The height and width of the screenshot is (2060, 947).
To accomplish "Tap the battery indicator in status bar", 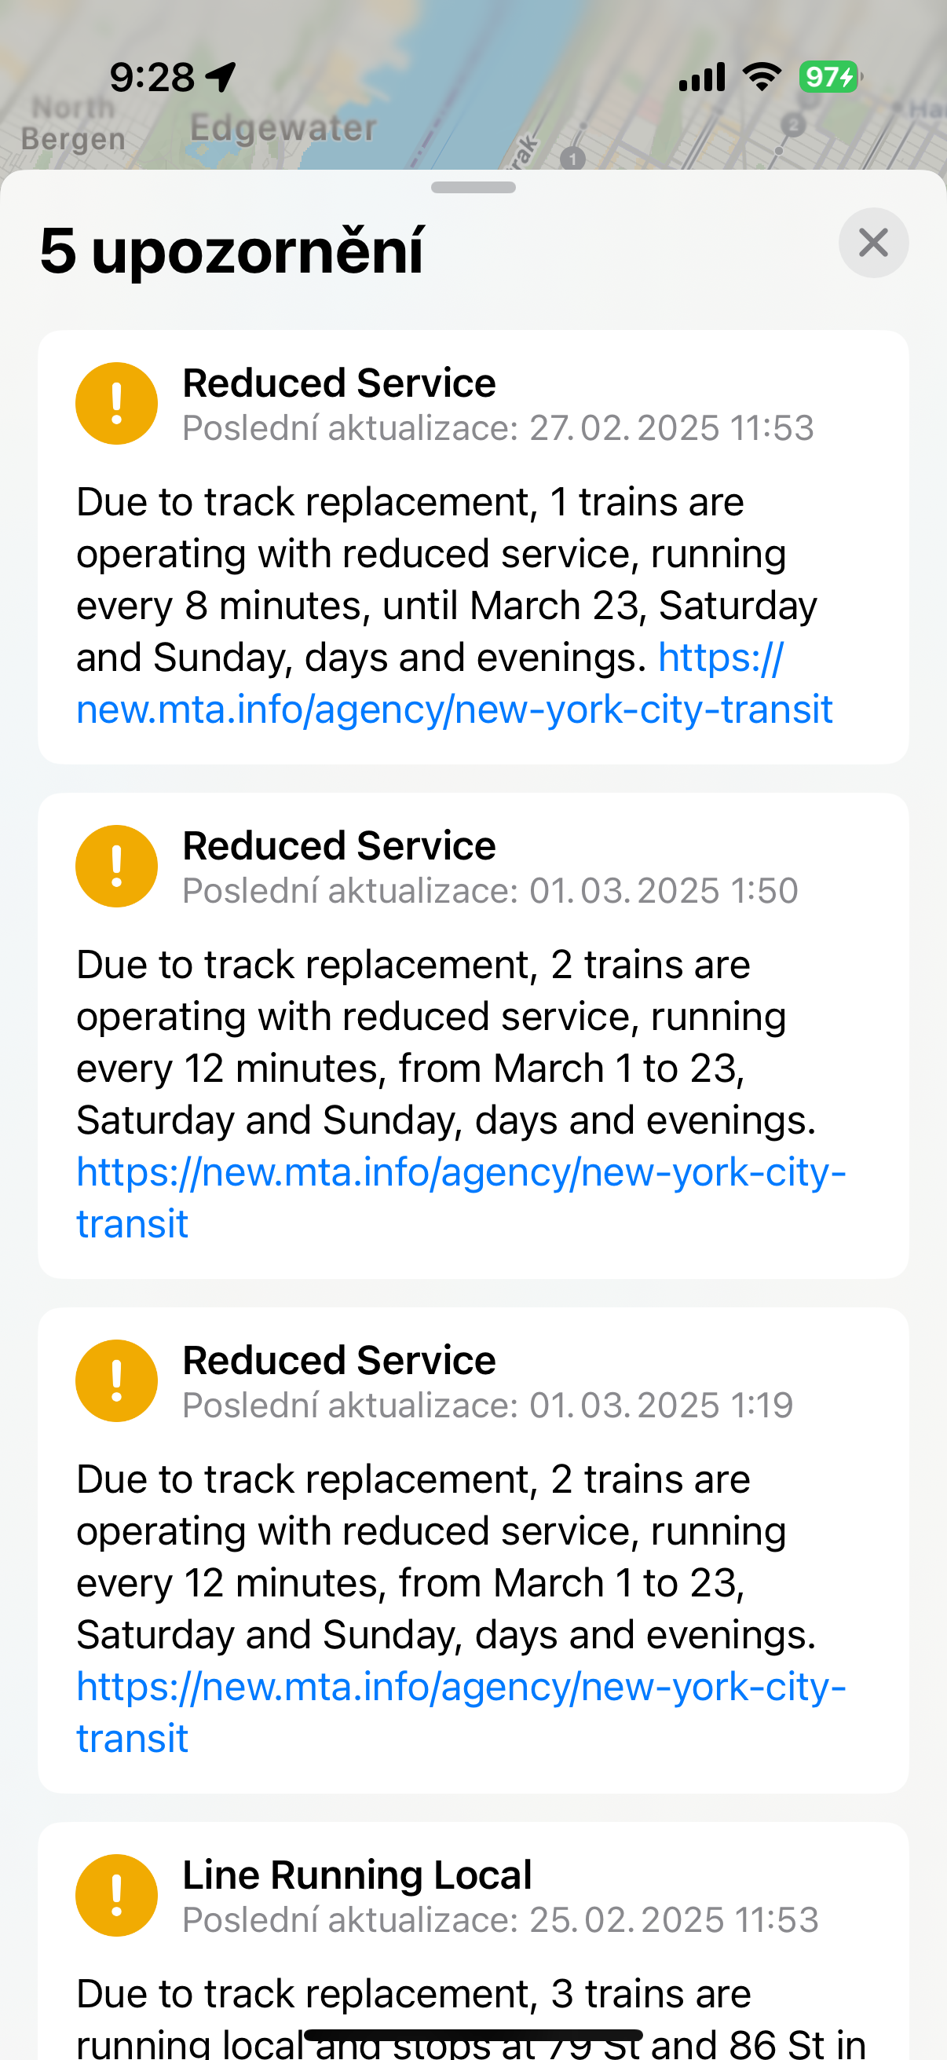I will 829,77.
